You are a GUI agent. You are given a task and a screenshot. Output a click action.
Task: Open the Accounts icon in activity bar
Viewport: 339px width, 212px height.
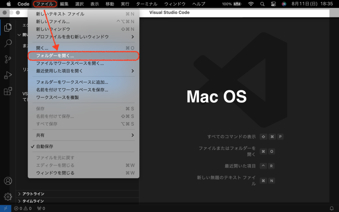(8, 181)
